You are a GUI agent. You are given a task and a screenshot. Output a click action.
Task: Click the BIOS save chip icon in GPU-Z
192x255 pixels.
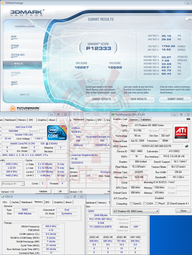click(187, 146)
